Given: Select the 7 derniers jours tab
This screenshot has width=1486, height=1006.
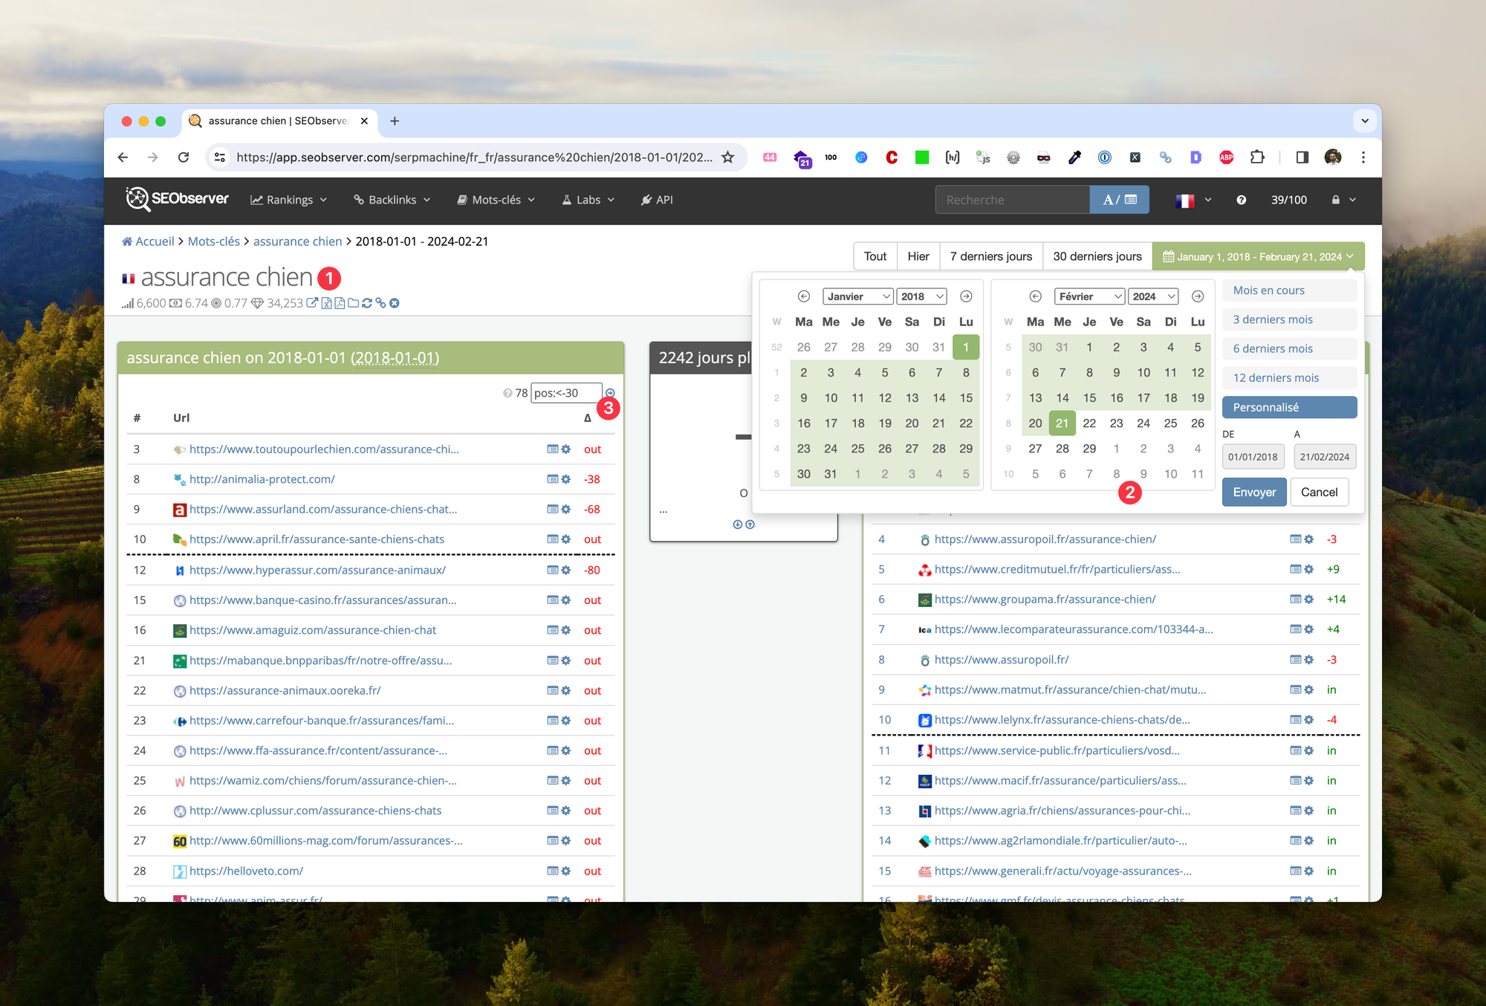Looking at the screenshot, I should 991,256.
